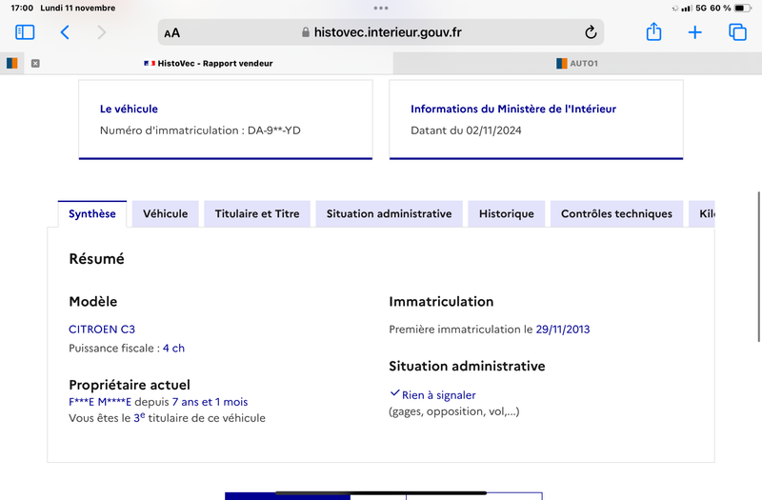
Task: Show the Safari tab overview
Action: [737, 32]
